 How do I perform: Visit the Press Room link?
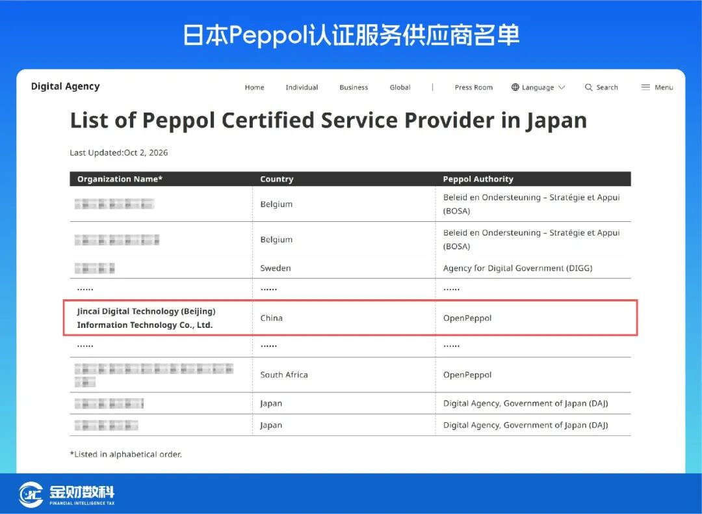pyautogui.click(x=474, y=87)
